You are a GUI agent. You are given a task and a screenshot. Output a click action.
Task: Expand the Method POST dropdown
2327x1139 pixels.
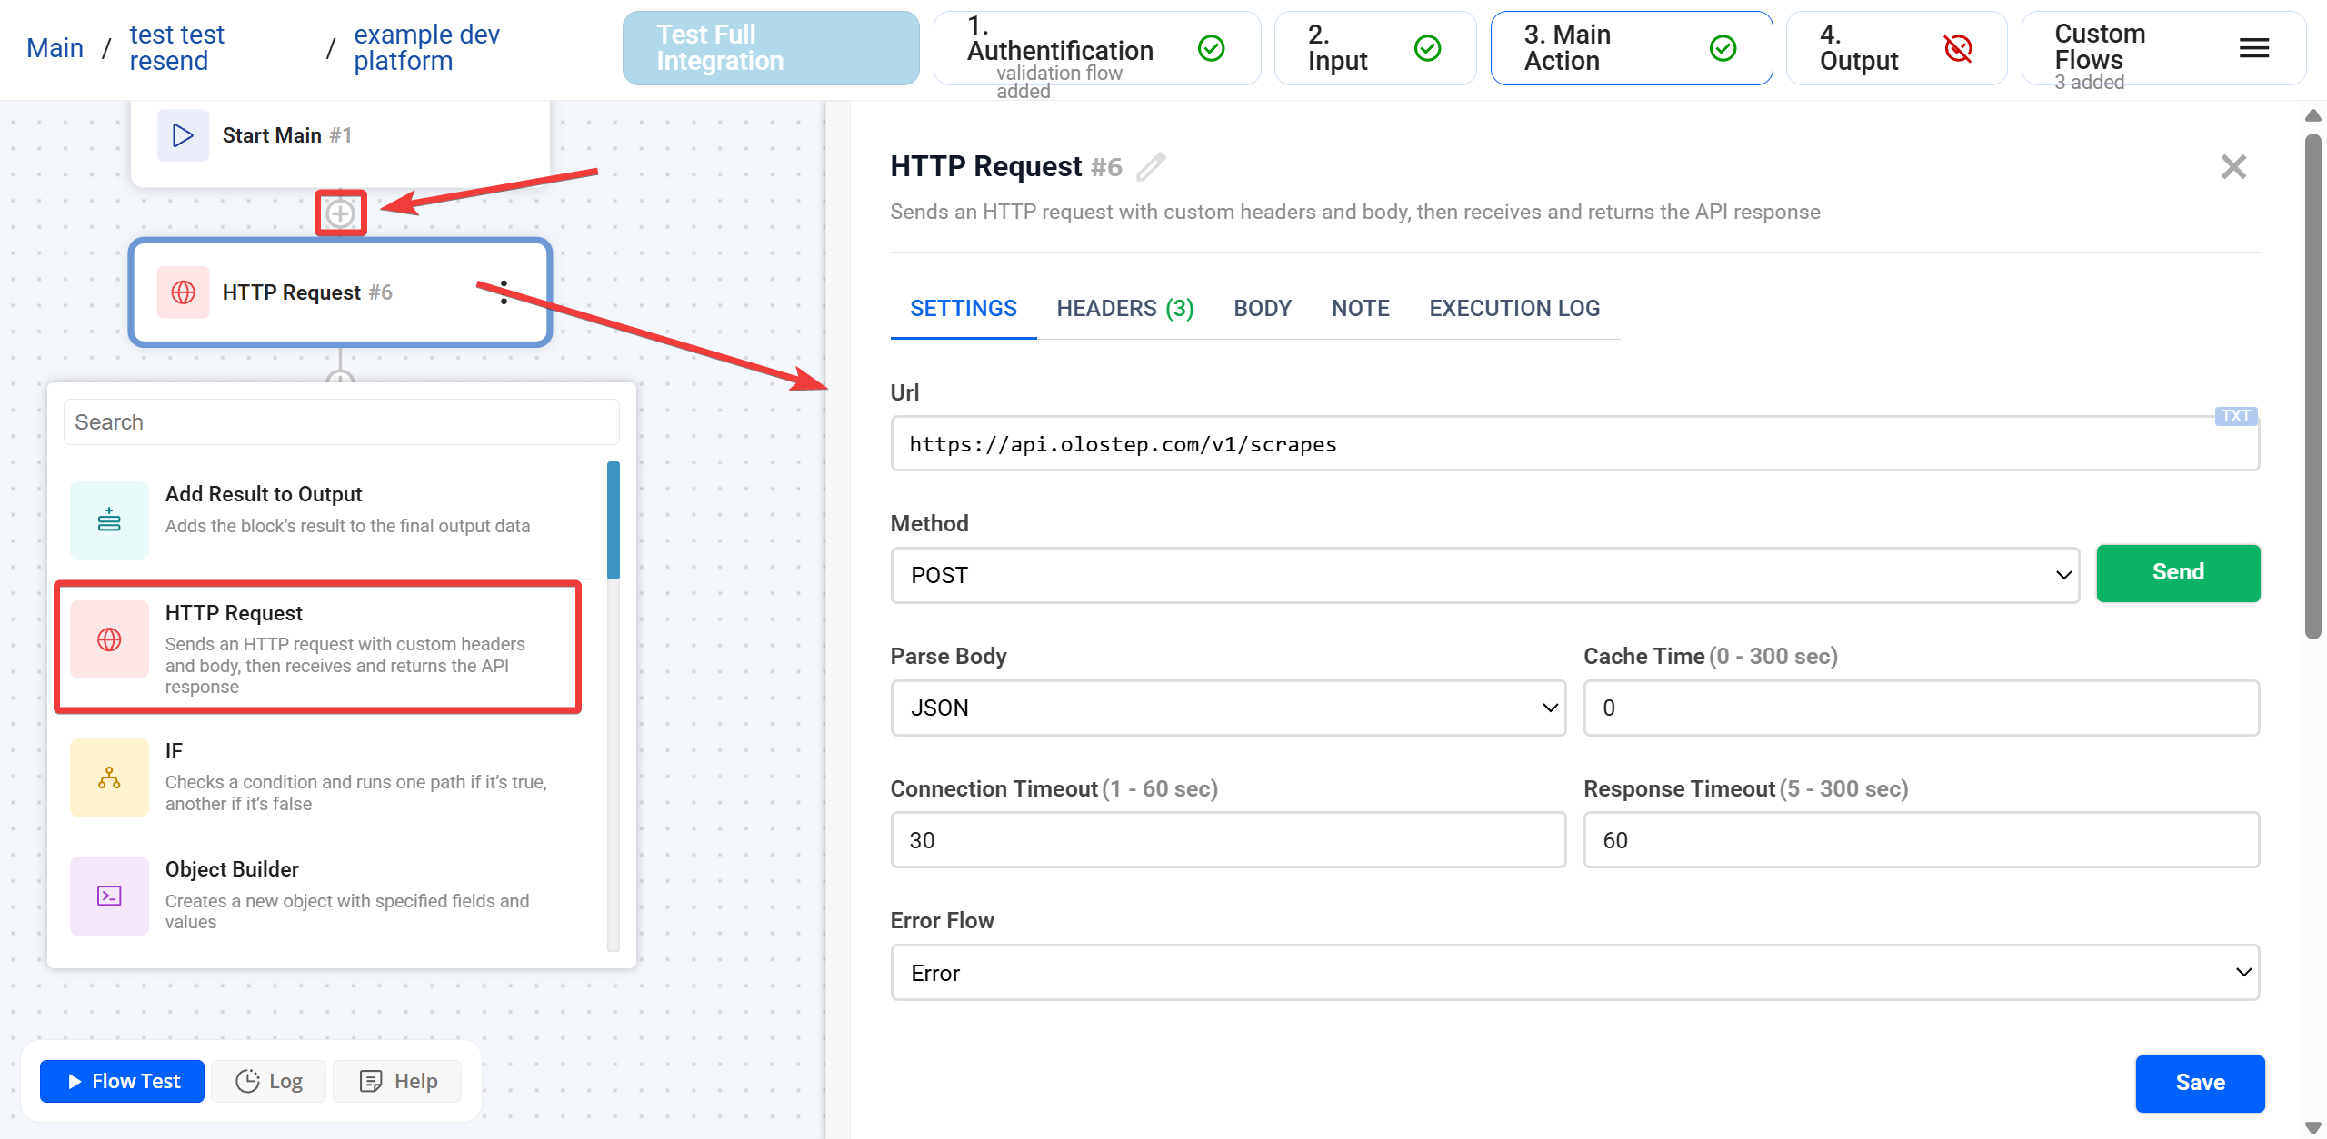1484,575
